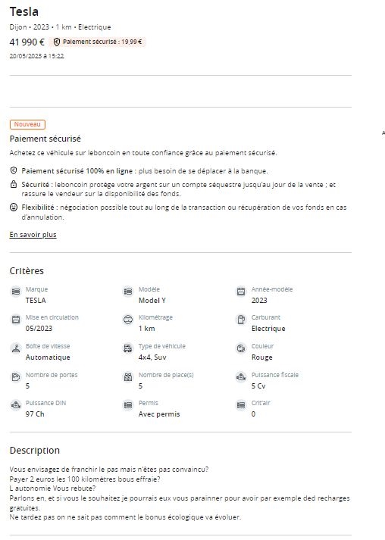The image size is (385, 540).
Task: Click the Mise en circulation calendar icon
Action: pyautogui.click(x=16, y=320)
